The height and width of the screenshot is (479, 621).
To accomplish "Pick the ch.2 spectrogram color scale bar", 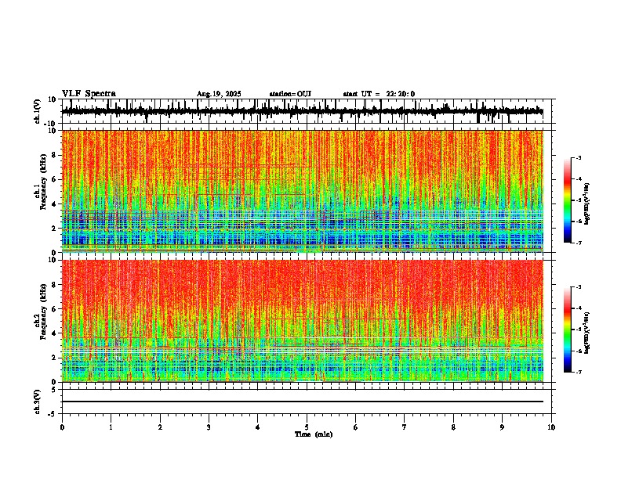I will pyautogui.click(x=567, y=330).
